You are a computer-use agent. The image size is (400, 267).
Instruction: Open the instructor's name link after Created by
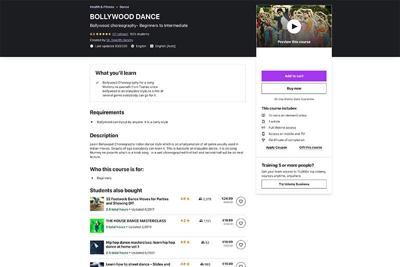point(119,40)
